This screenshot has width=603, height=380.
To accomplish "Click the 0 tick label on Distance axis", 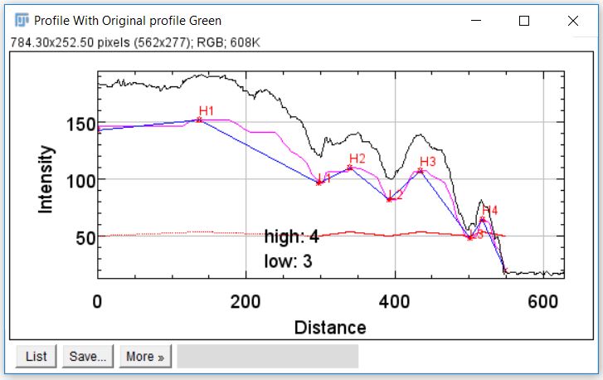I will (97, 301).
